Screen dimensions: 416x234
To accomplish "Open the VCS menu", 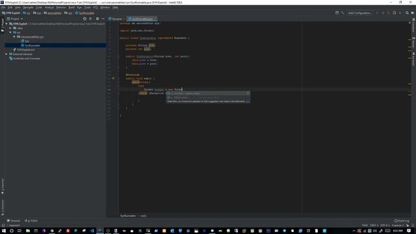I will 96,7.
